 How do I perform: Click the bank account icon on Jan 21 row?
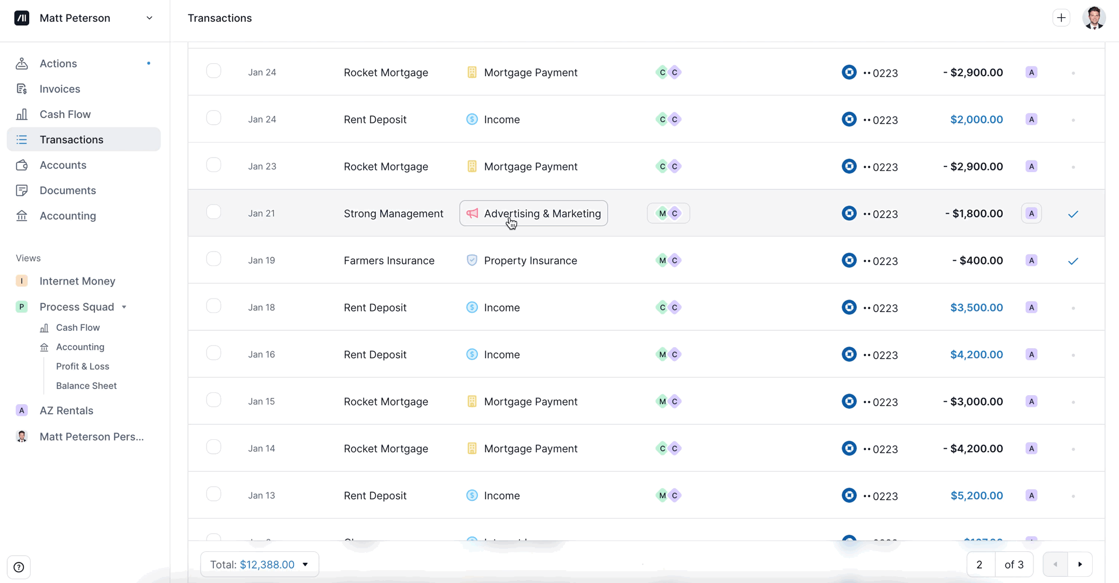[849, 214]
